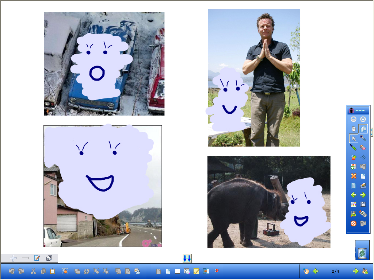Click the scissors cut icon

click(33, 271)
